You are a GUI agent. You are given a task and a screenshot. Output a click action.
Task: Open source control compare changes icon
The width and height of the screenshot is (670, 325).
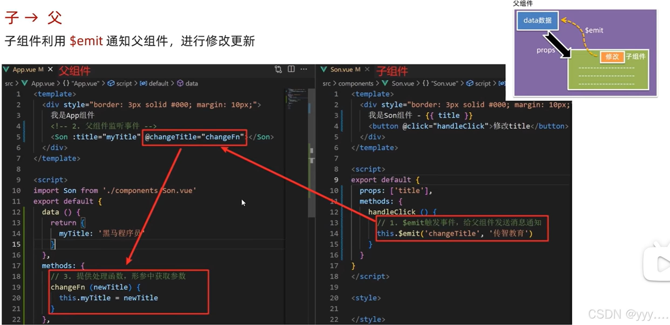click(278, 69)
